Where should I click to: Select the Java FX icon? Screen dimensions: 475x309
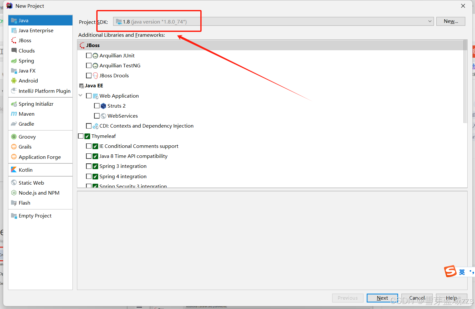tap(14, 71)
